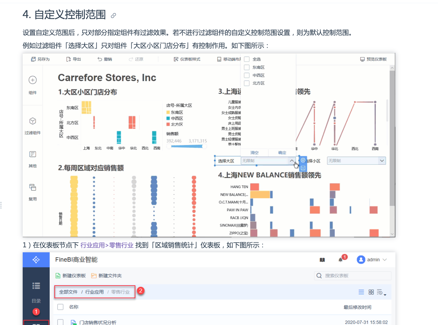Viewport: 438px width, 325px height.
Task: Click 清空 to clear the selection
Action: (254, 153)
